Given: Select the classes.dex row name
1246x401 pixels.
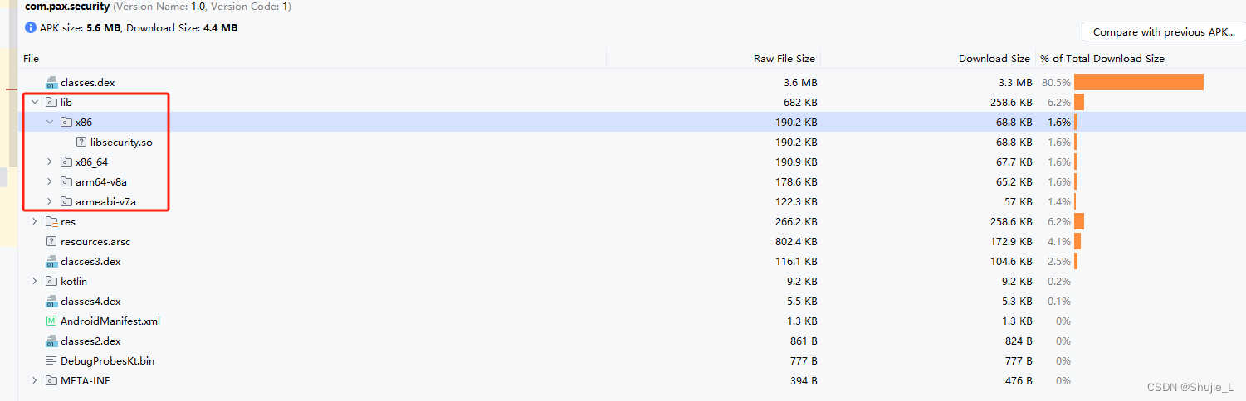Looking at the screenshot, I should [x=88, y=83].
